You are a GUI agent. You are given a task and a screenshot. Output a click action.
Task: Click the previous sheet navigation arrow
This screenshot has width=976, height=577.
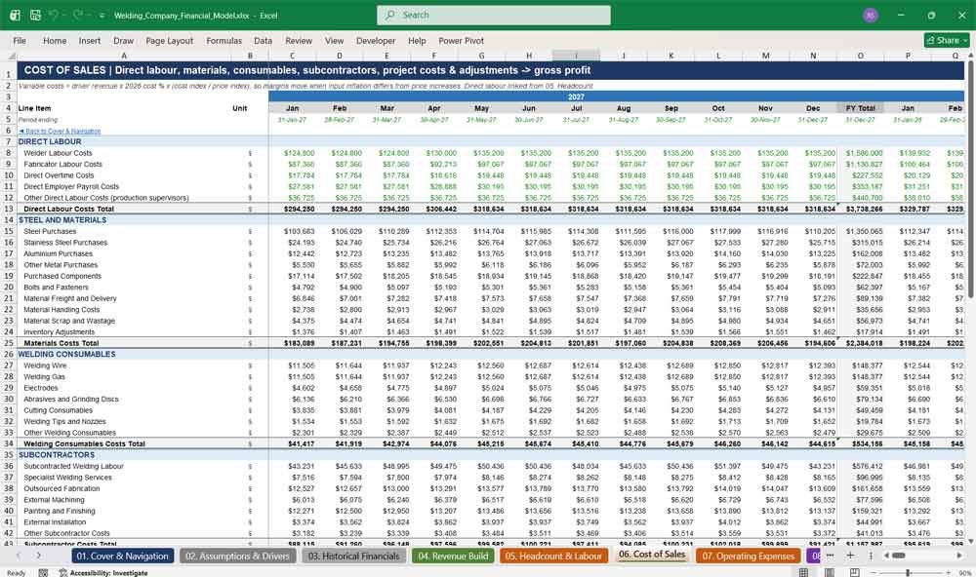click(20, 556)
